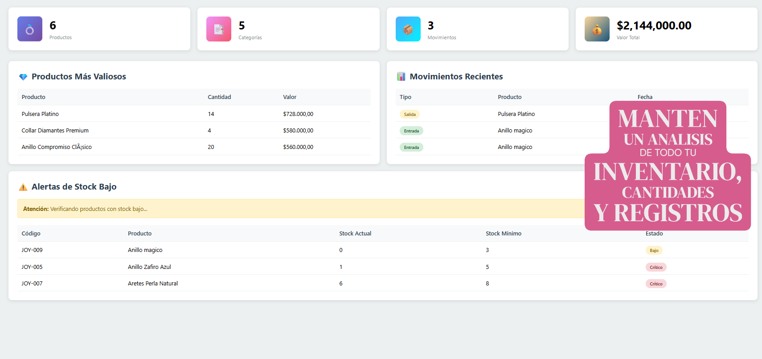762x359 pixels.
Task: Click quantity 20 for Anillo Compromiso
Action: [x=211, y=147]
